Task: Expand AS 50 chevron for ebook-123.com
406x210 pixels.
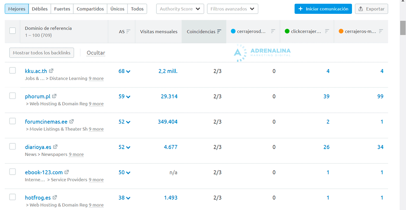Action: pos(128,173)
